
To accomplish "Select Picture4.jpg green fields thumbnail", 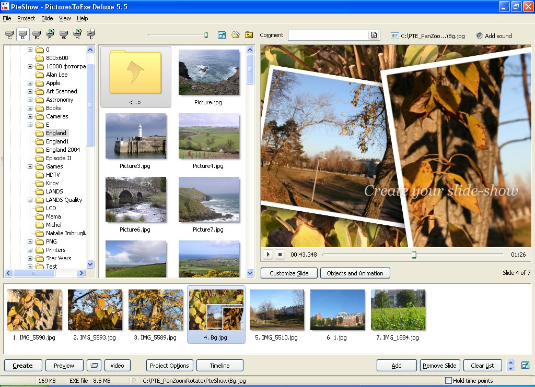I will tap(209, 136).
